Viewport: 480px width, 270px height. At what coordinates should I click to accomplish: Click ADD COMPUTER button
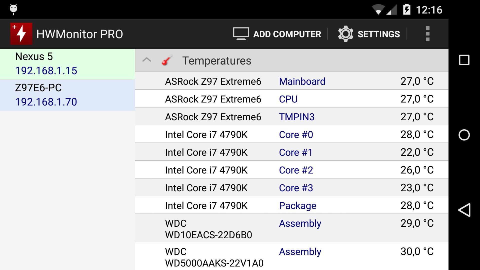click(x=276, y=34)
